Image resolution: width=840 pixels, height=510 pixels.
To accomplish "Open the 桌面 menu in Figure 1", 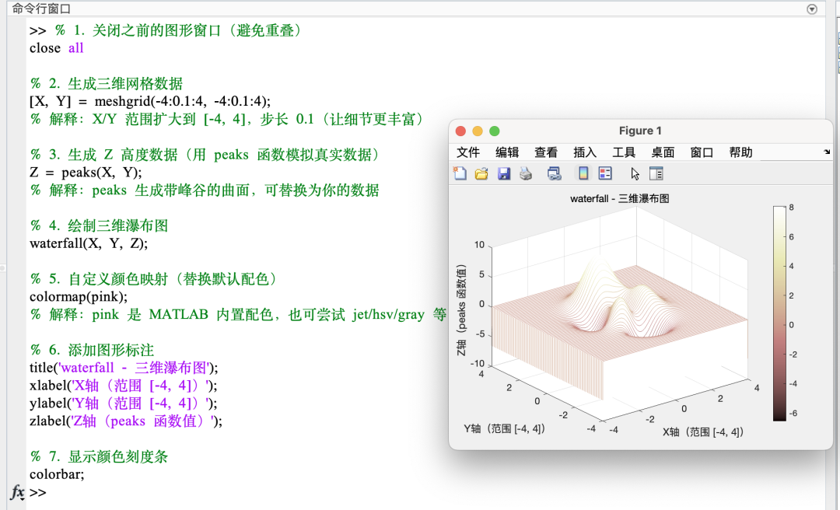I will point(663,152).
